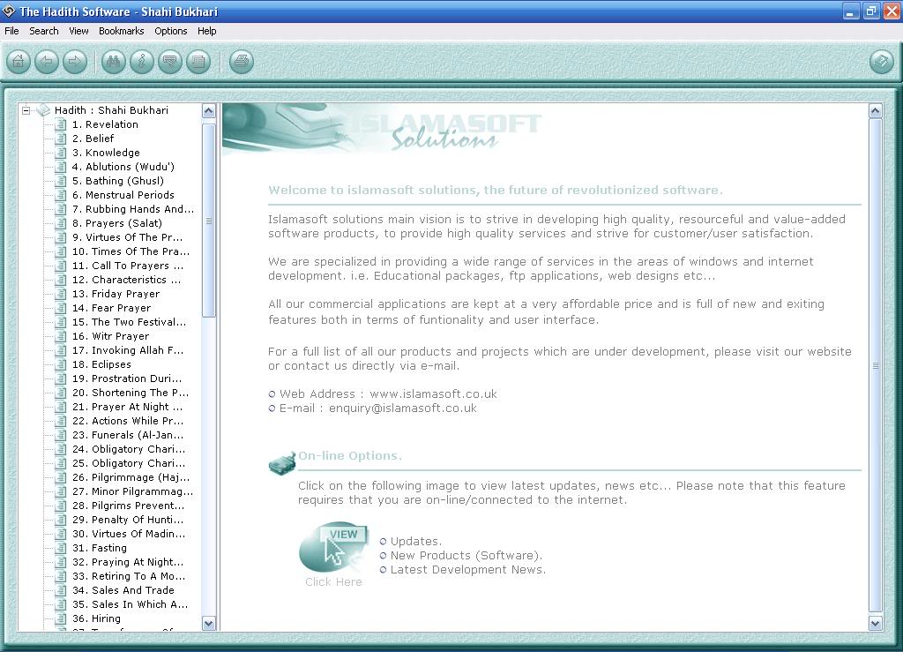Click the web address www.islamasoft.co.uk
The image size is (903, 652).
[433, 394]
